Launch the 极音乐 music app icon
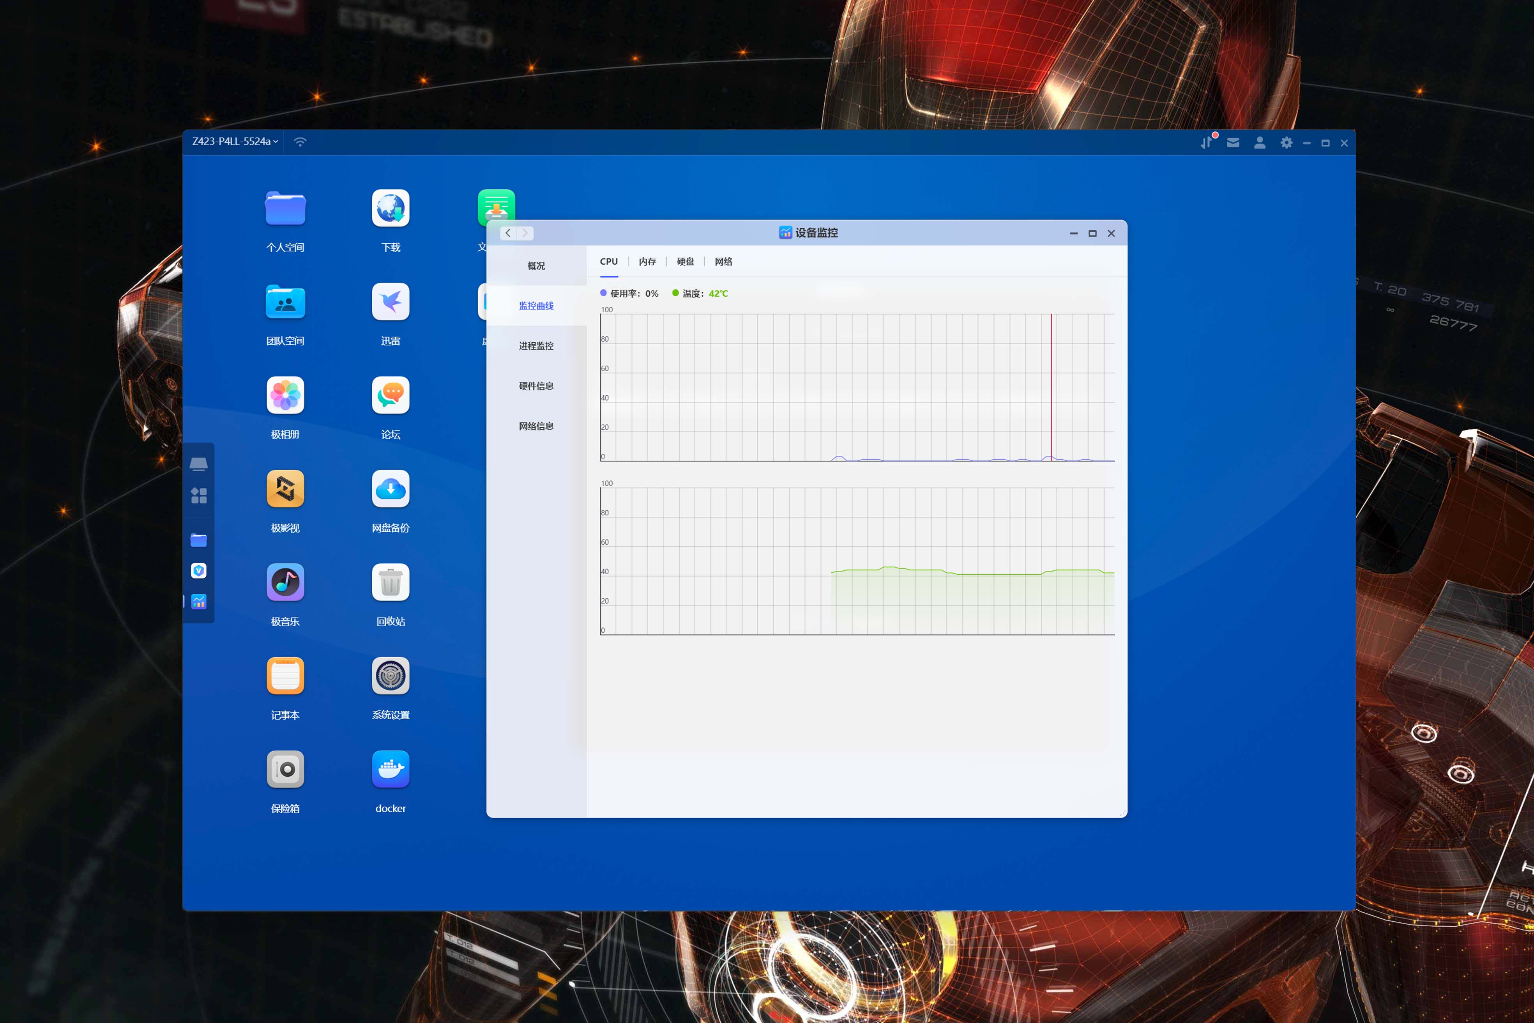The width and height of the screenshot is (1534, 1023). (x=285, y=582)
